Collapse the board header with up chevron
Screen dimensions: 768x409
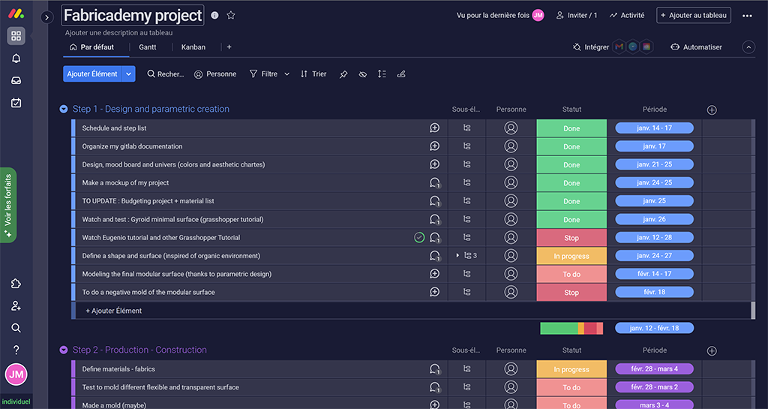(748, 47)
